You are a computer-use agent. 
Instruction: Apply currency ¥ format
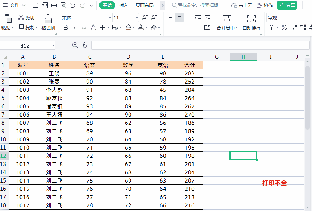(271, 27)
